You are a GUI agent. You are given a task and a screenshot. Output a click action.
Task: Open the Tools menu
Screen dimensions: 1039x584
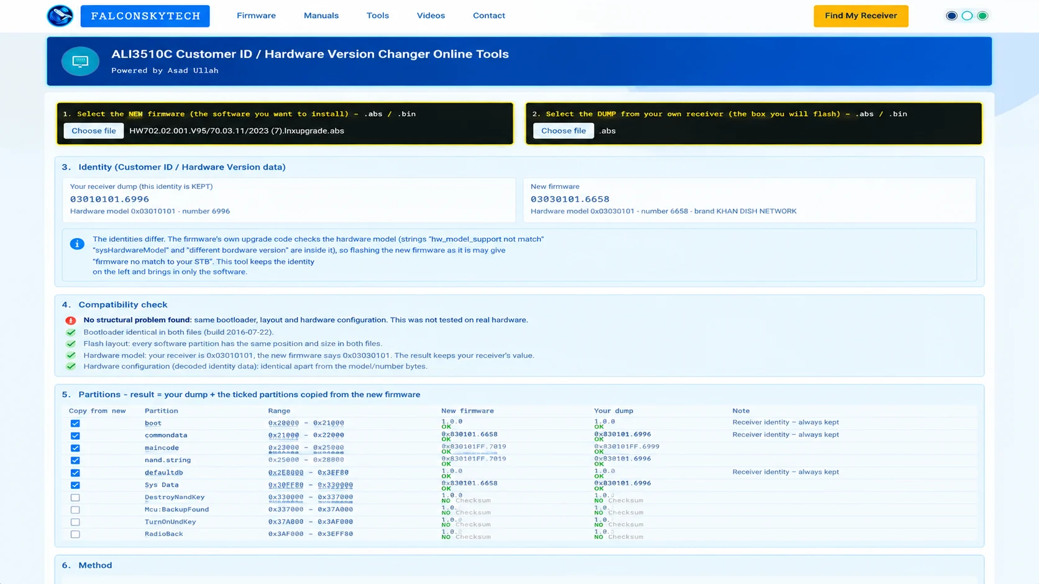378,16
